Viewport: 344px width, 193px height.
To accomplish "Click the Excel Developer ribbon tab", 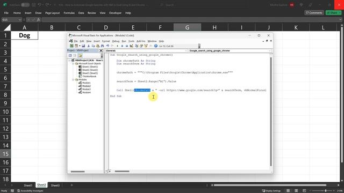I will [115, 13].
